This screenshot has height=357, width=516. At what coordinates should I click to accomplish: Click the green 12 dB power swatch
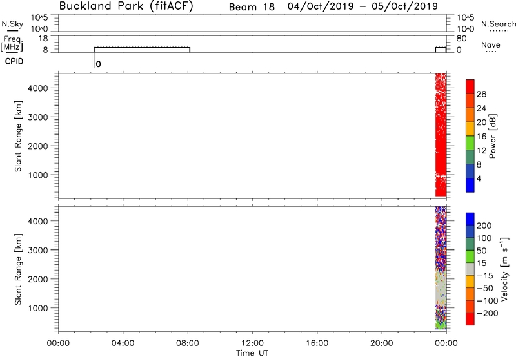(470, 142)
